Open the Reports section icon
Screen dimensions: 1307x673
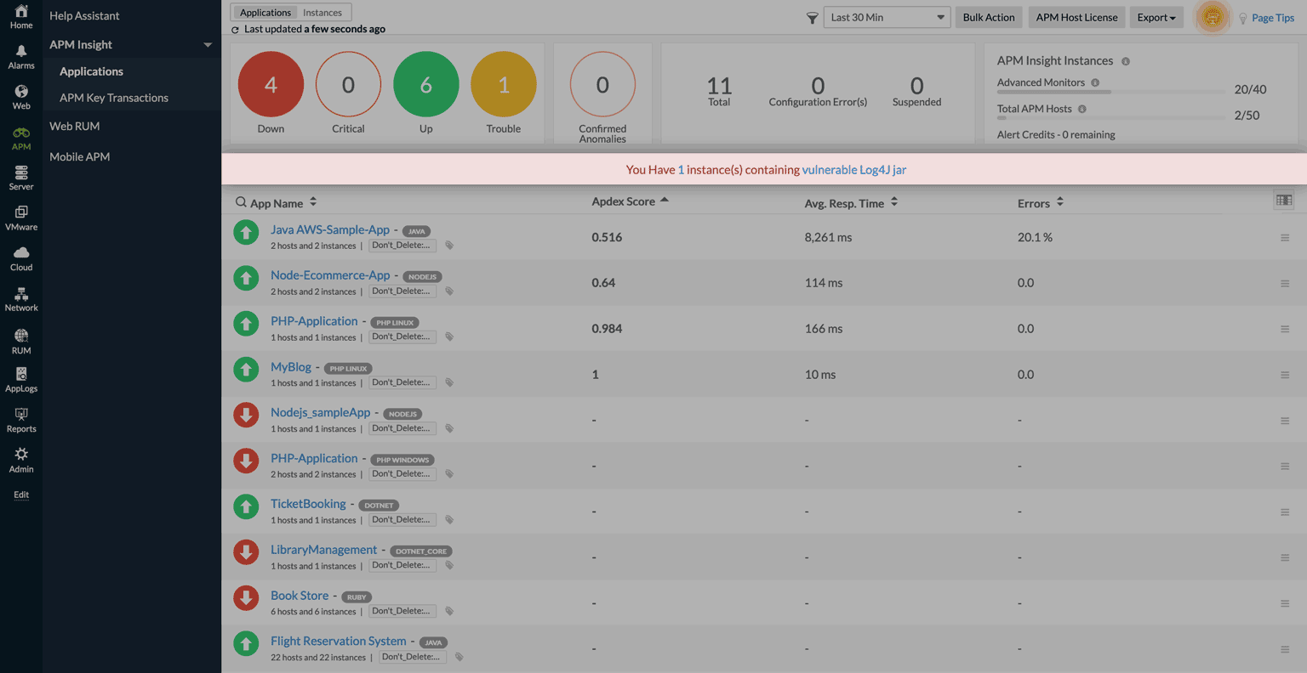click(21, 414)
